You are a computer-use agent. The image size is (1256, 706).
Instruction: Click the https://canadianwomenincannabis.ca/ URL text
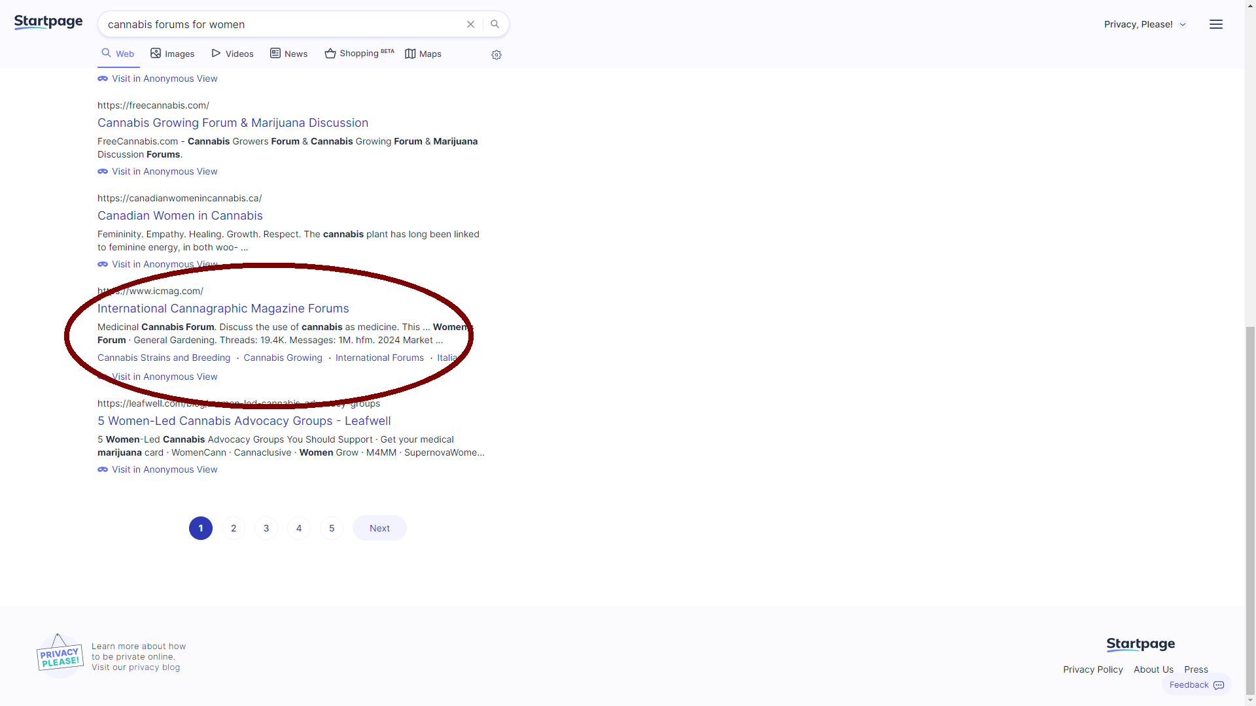pyautogui.click(x=179, y=198)
